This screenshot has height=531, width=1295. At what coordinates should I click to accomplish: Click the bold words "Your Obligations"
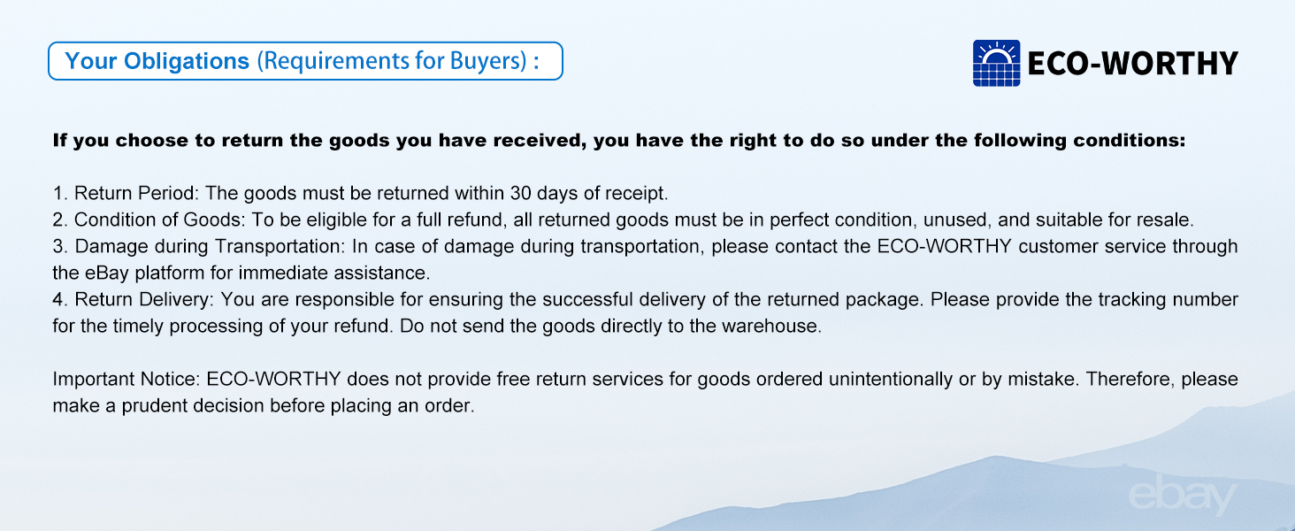[x=157, y=61]
